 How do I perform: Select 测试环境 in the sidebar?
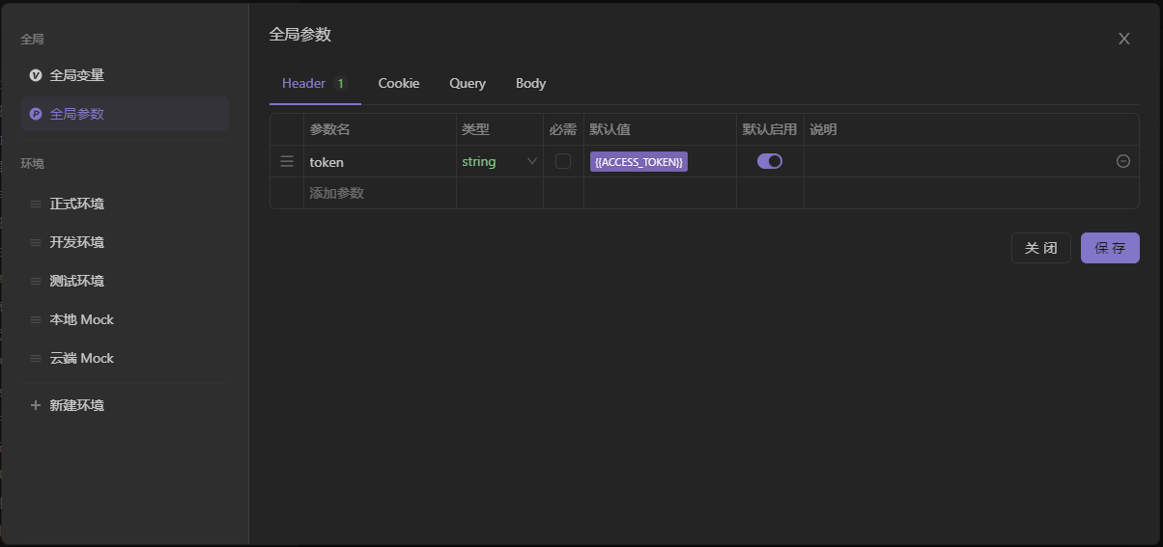tap(77, 281)
